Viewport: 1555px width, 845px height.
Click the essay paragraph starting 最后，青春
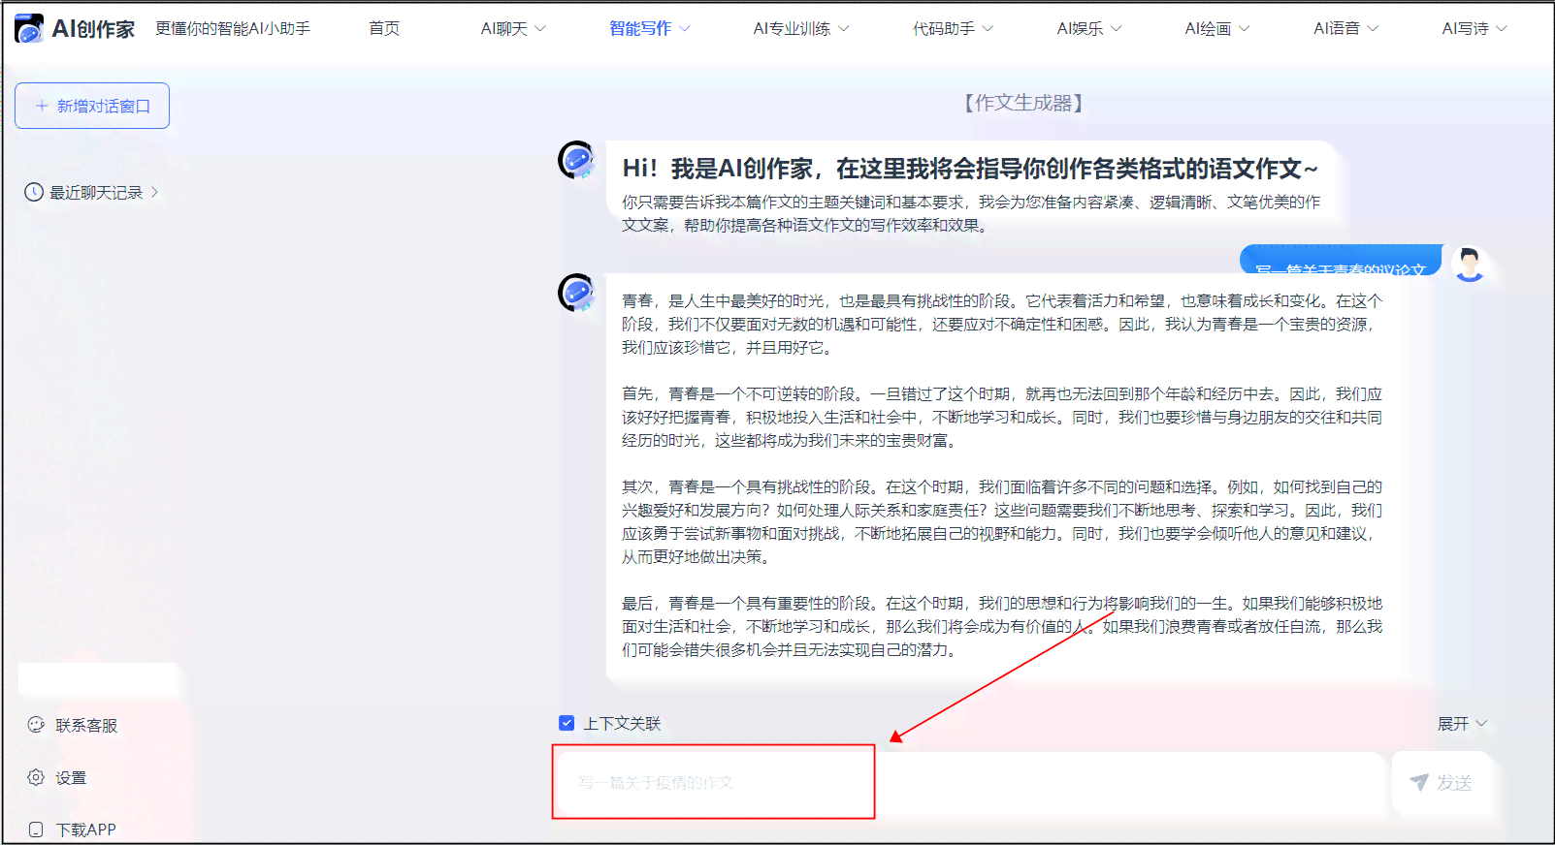[1002, 626]
